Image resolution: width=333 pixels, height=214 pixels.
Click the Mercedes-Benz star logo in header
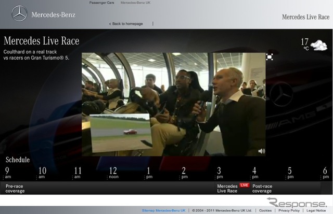(x=19, y=13)
